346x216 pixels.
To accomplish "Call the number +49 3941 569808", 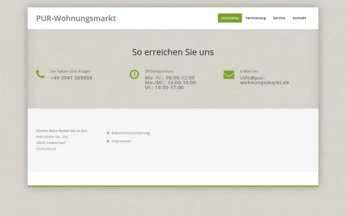I will click(x=72, y=78).
